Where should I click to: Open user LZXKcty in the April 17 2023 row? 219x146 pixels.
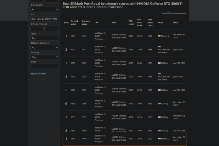tap(165, 90)
